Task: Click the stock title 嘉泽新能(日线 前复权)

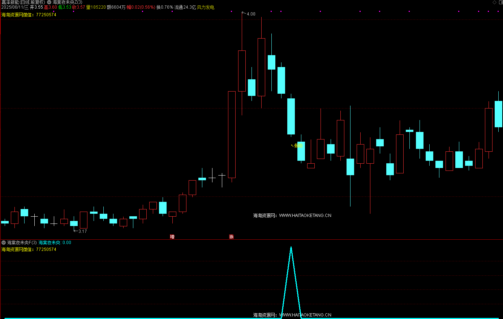Action: 23,2
